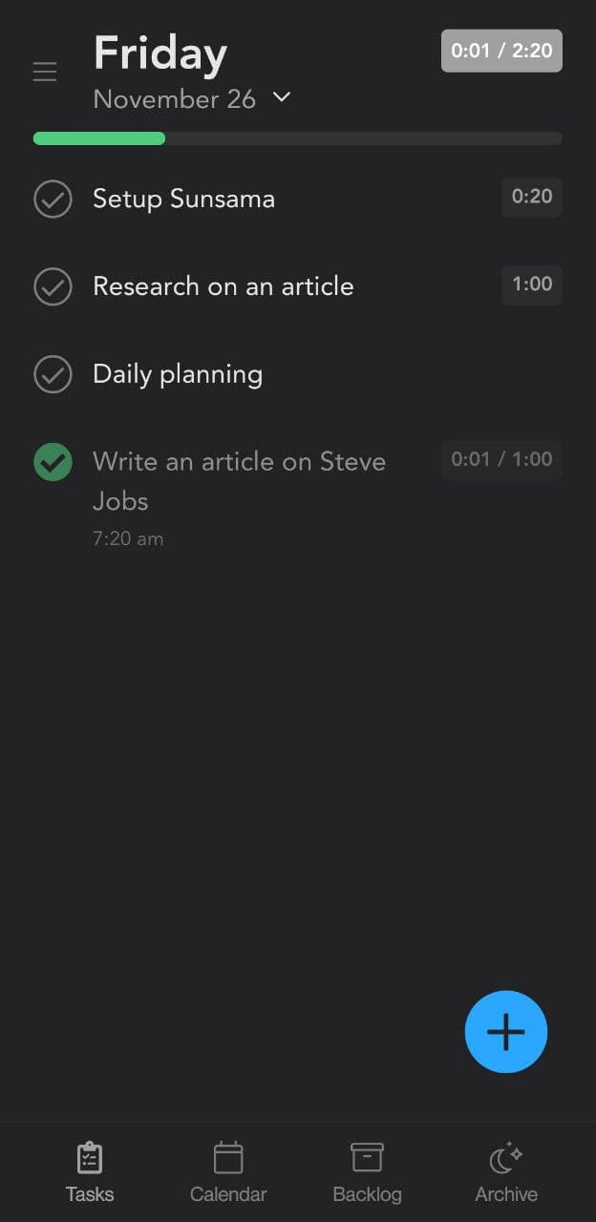Mark Setup Sunsama as complete
The image size is (596, 1222).
point(53,200)
